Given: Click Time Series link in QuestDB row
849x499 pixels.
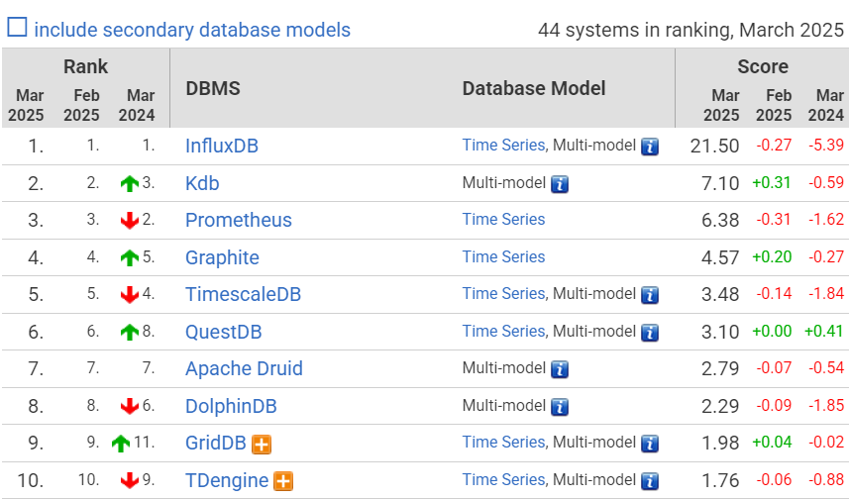Looking at the screenshot, I should coord(503,331).
